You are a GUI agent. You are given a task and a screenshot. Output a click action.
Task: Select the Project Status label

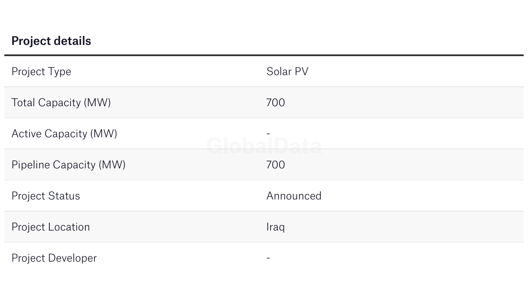point(46,196)
